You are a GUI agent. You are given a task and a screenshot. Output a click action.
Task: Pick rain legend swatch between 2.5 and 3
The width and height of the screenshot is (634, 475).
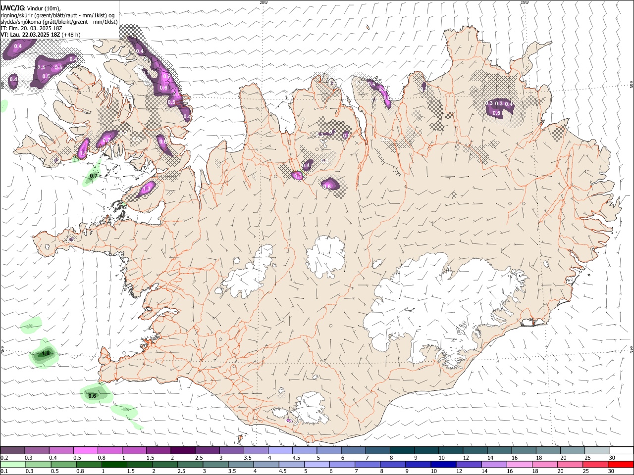190,464
